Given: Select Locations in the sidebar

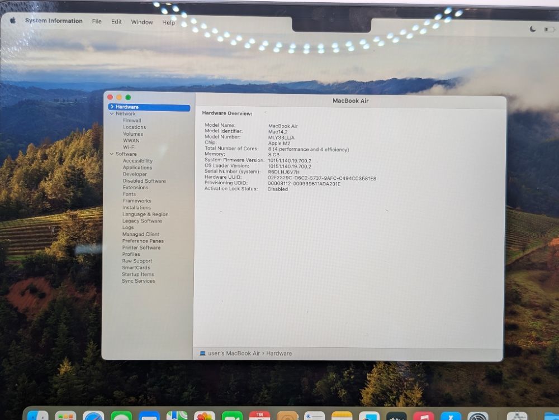Looking at the screenshot, I should point(134,127).
